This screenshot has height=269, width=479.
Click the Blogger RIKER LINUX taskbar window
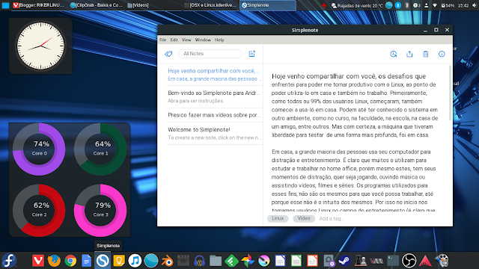coord(39,5)
